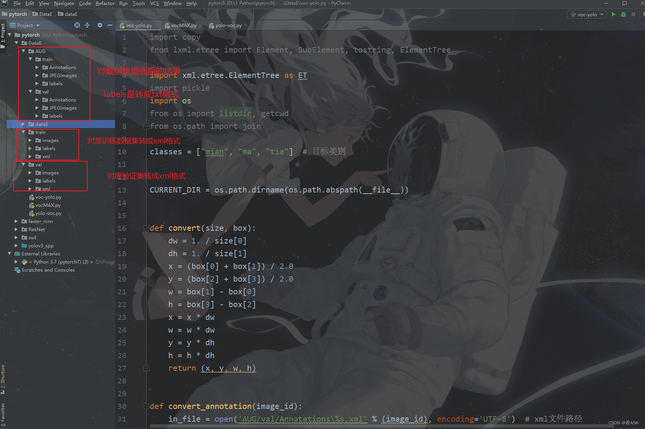Image resolution: width=645 pixels, height=429 pixels.
Task: Open the Edit menu
Action: coord(30,3)
